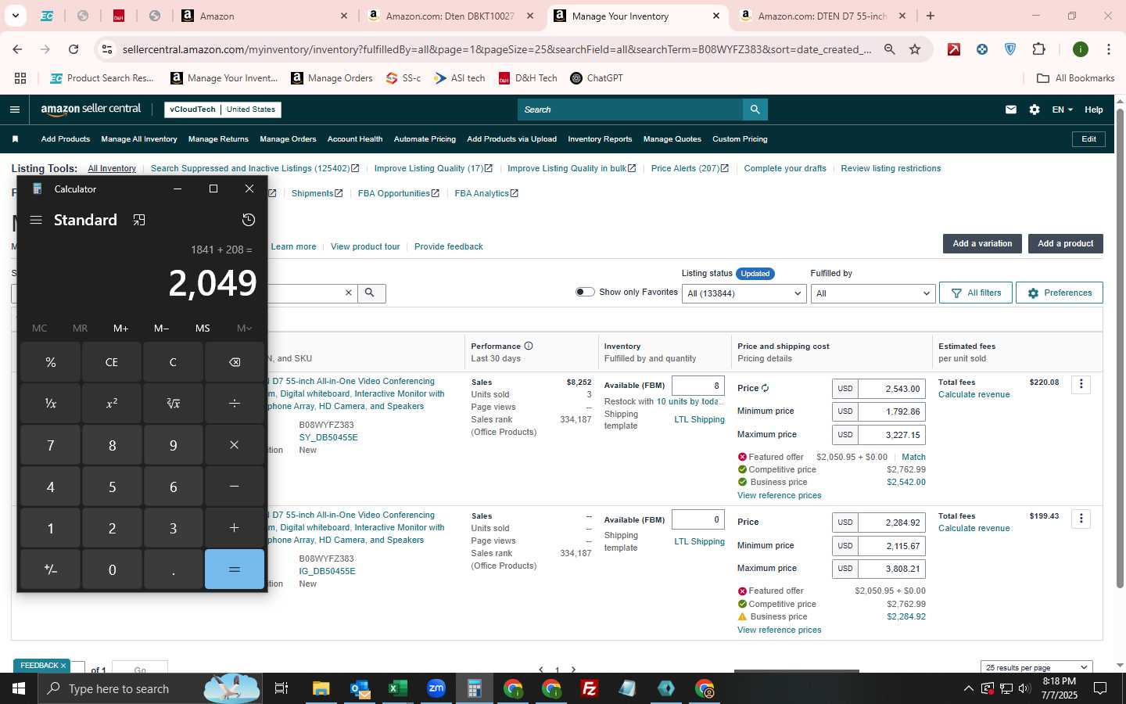The image size is (1126, 704).
Task: Open Zoom from the taskbar
Action: [x=436, y=688]
